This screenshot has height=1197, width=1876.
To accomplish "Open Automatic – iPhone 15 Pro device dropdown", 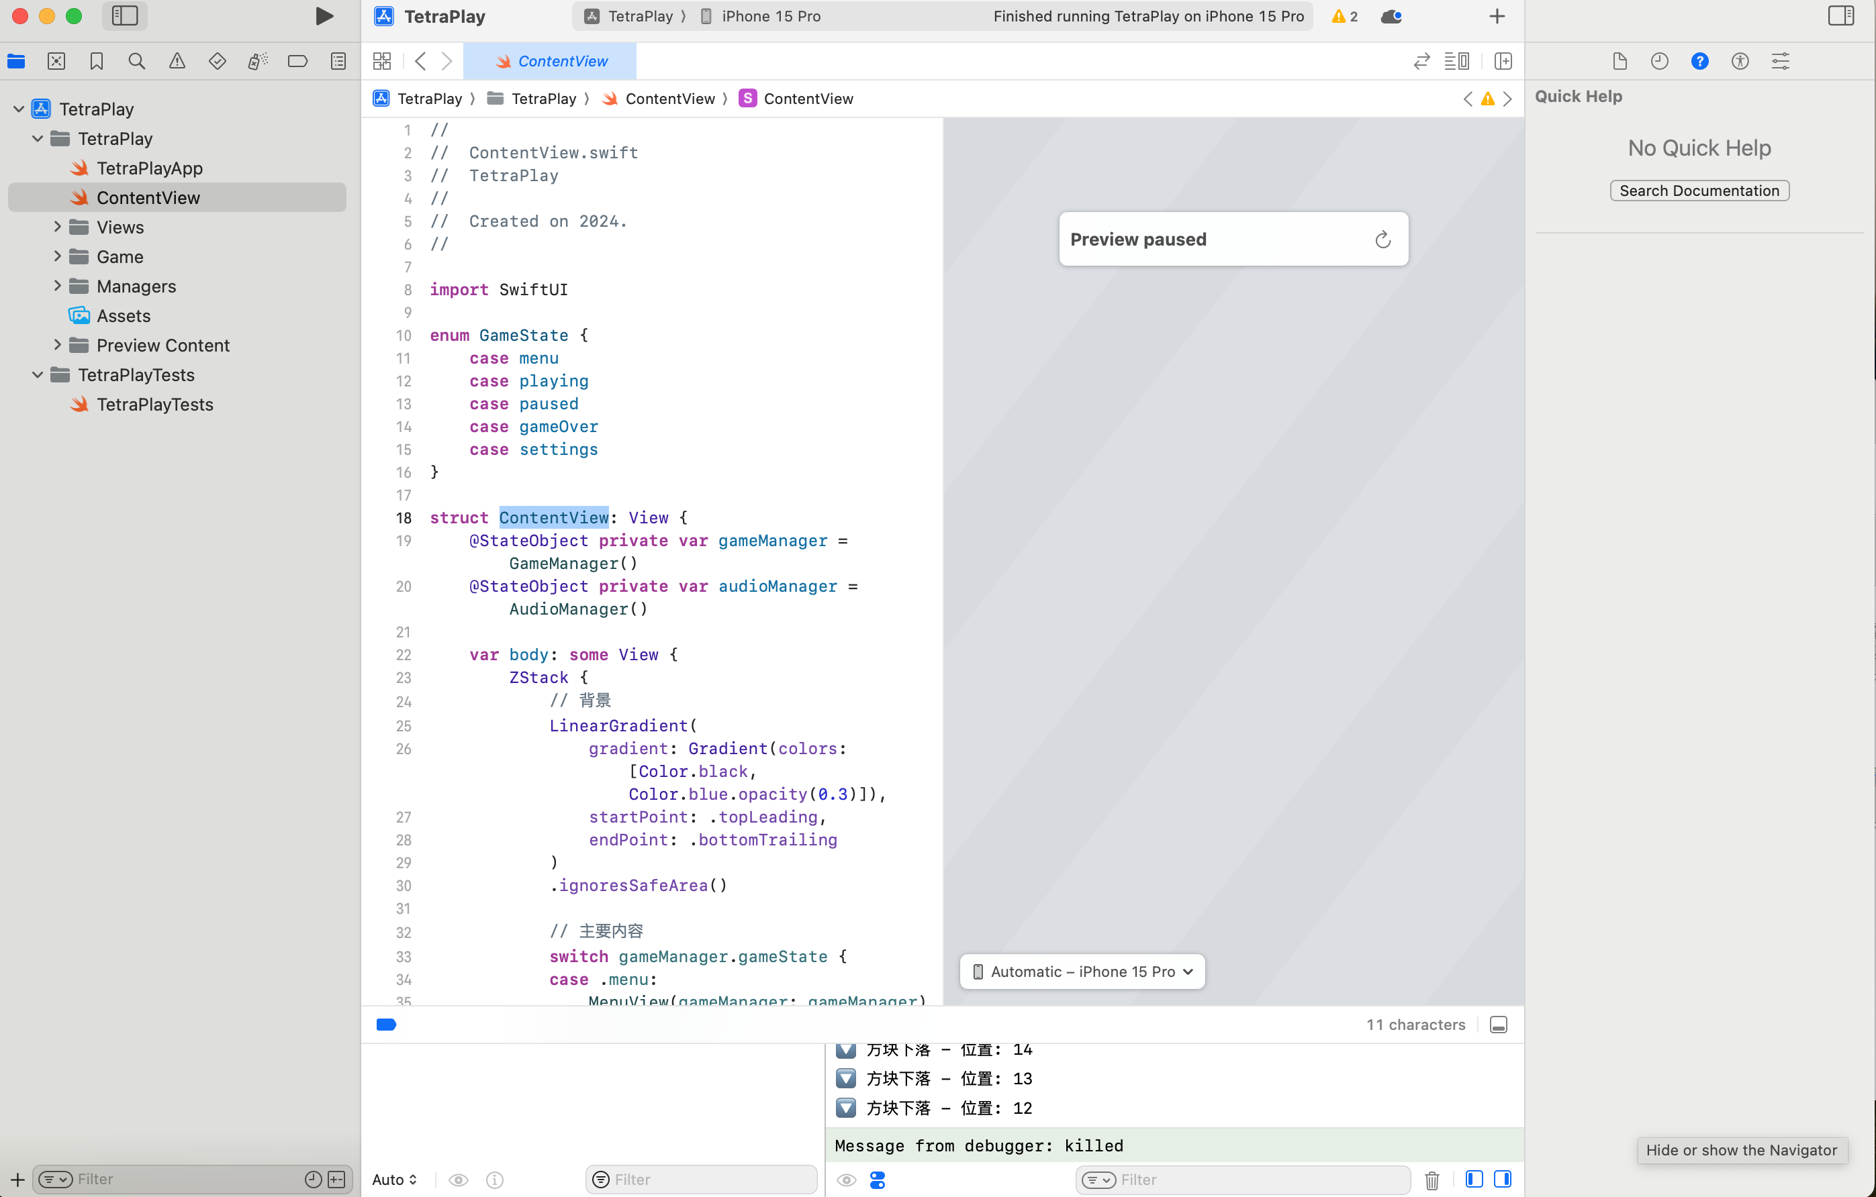I will click(1082, 972).
